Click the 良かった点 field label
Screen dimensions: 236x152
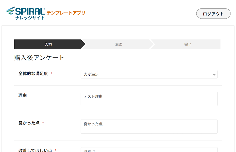click(x=29, y=123)
